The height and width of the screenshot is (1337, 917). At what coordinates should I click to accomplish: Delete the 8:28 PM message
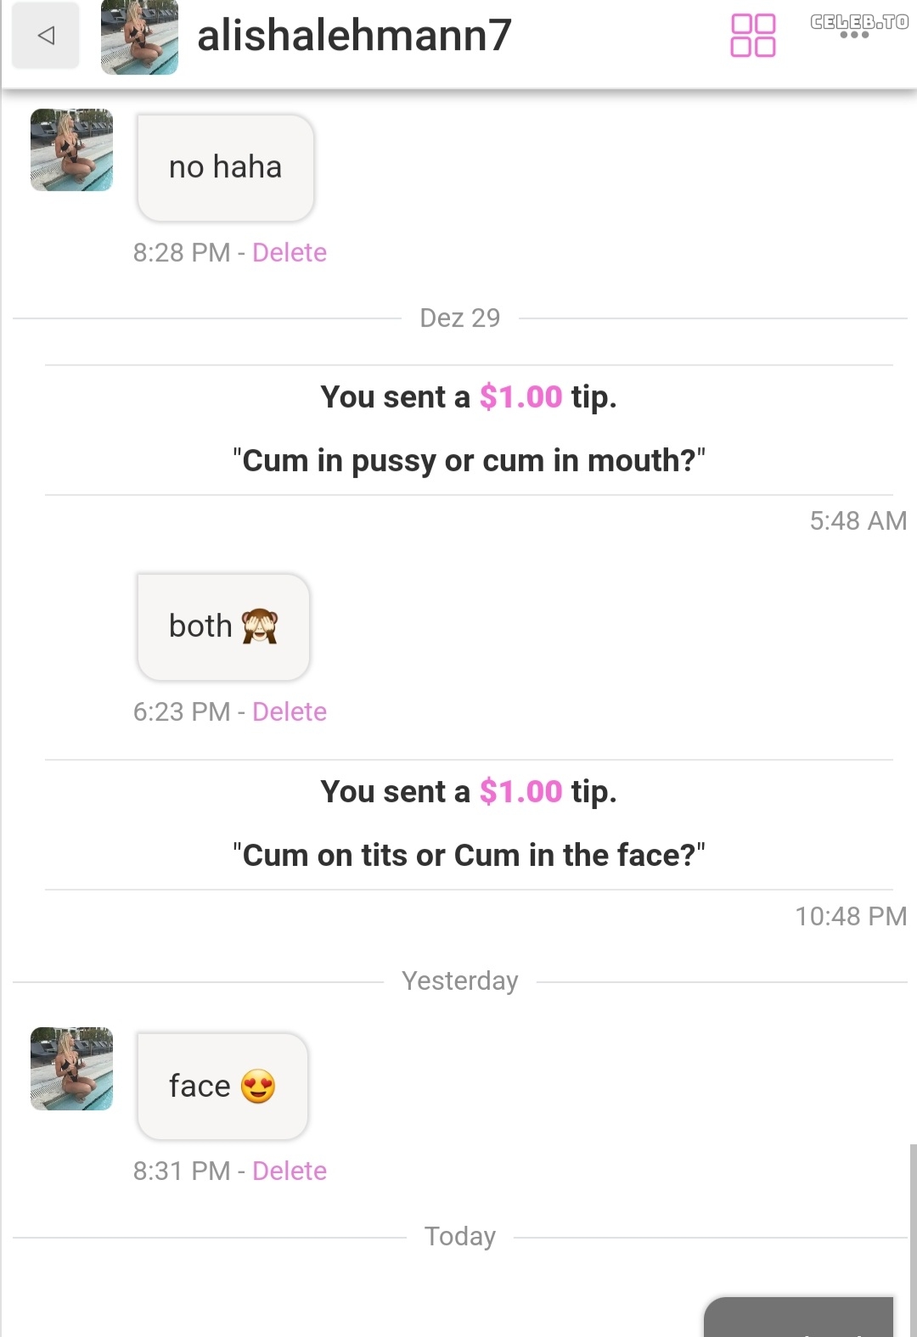290,252
